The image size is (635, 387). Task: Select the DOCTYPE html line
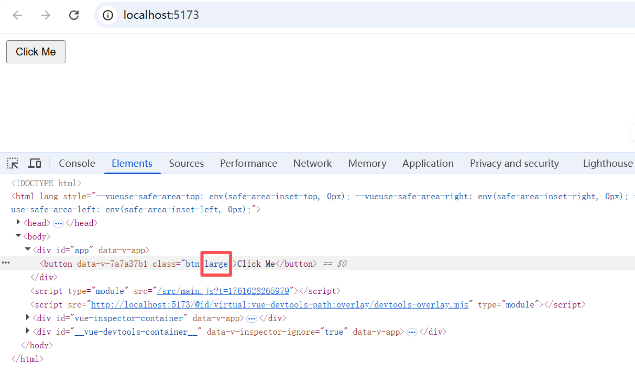(46, 183)
